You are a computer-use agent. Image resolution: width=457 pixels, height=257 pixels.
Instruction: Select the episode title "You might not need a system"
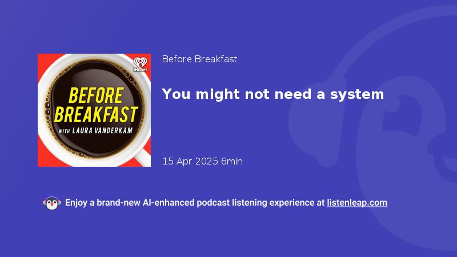tap(273, 94)
